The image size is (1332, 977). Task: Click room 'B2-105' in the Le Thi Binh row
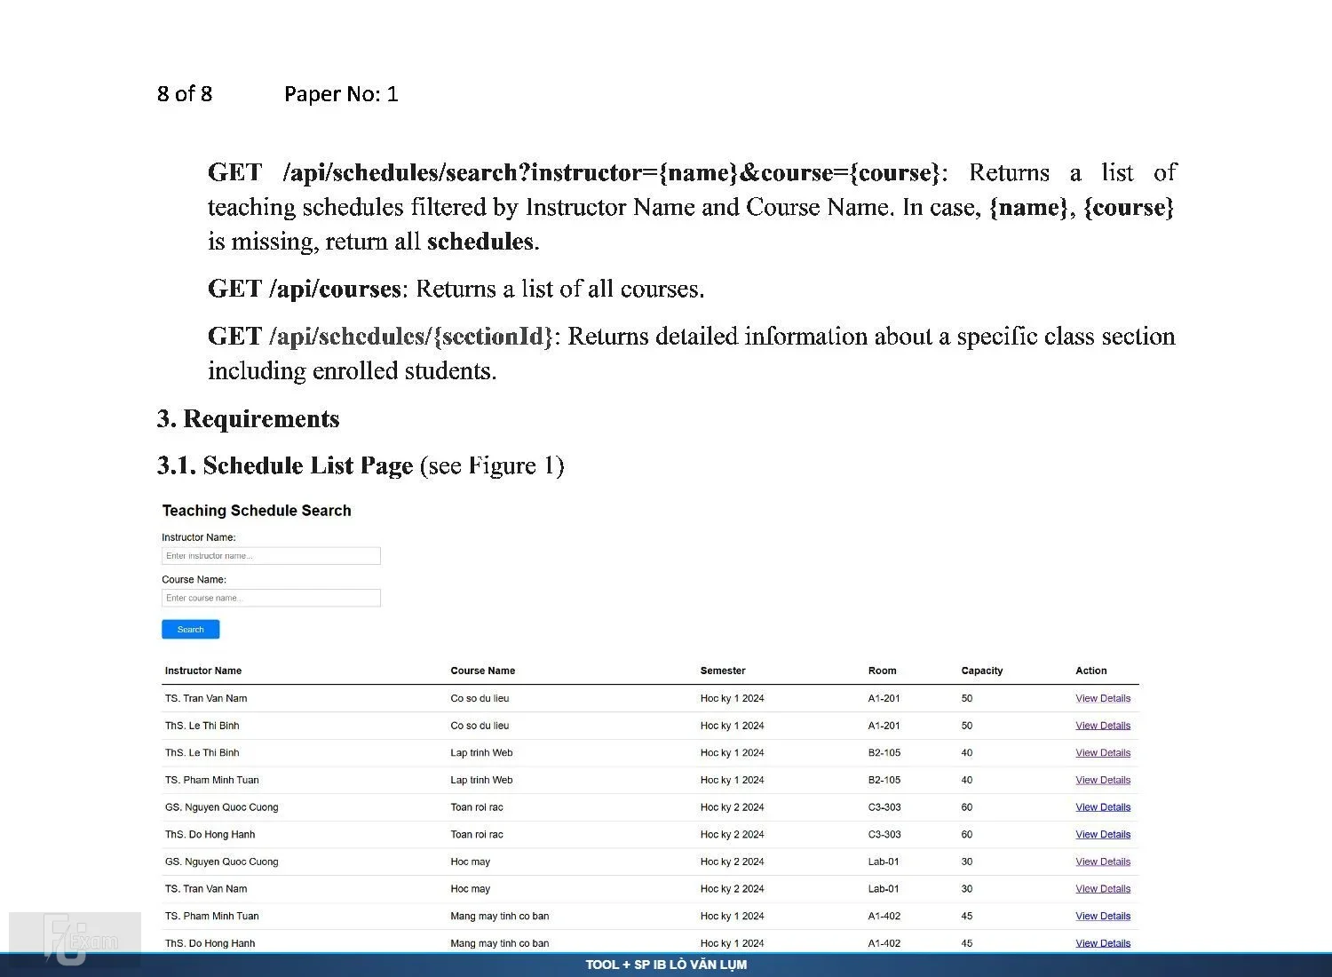[884, 753]
